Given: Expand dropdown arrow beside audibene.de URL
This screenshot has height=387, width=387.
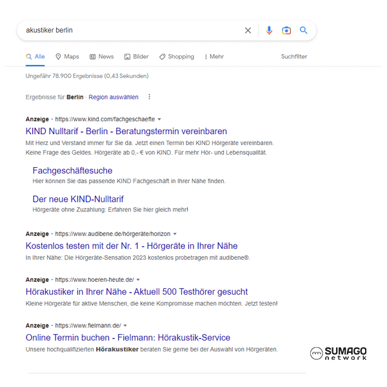Looking at the screenshot, I should point(175,233).
